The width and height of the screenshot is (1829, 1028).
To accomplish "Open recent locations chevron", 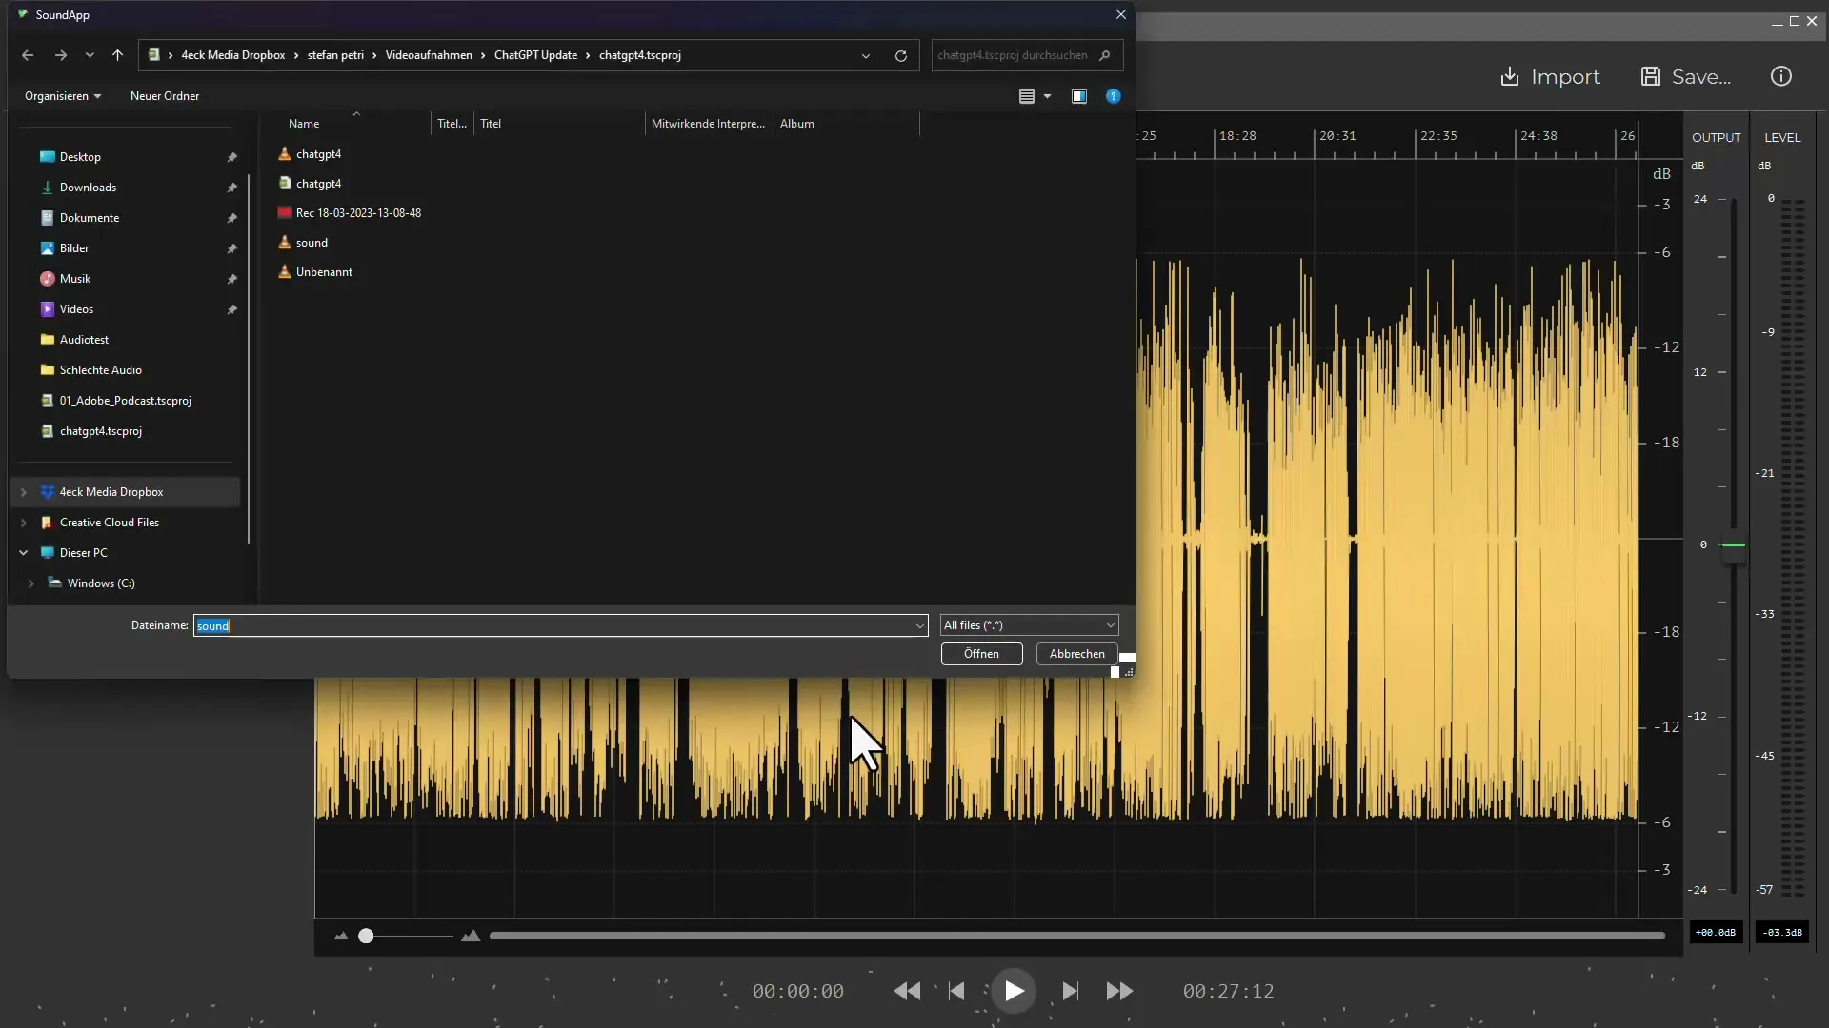I will point(90,55).
